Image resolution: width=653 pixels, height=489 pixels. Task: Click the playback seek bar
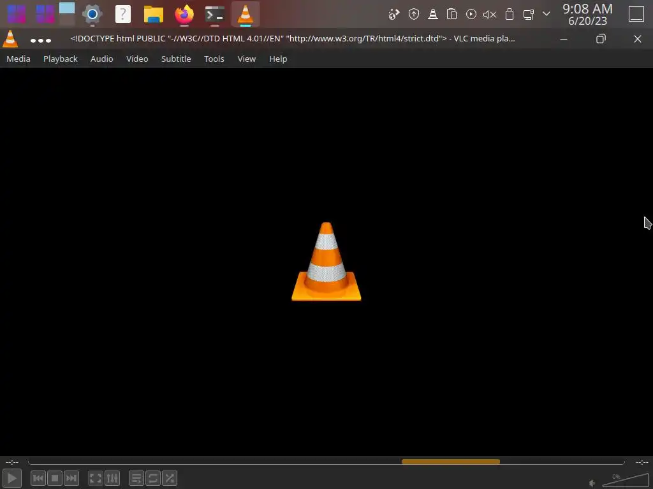326,462
